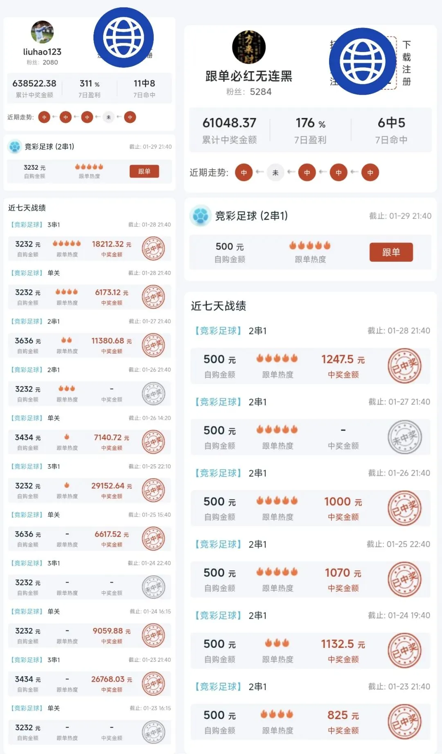This screenshot has height=754, width=442.
Task: Click soccer ball icon in left 竞彩足球 card
Action: pos(15,147)
